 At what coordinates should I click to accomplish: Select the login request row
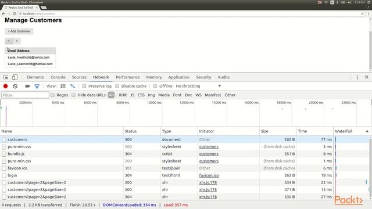167,175
